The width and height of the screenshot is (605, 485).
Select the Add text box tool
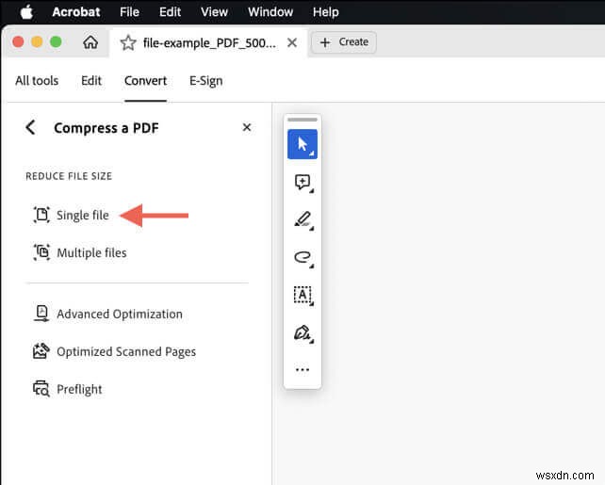tap(302, 295)
